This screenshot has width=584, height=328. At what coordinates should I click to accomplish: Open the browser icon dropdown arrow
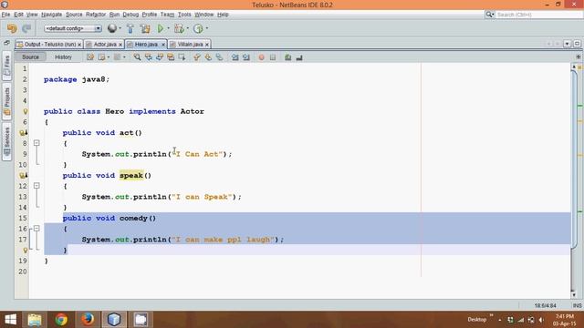pos(120,28)
